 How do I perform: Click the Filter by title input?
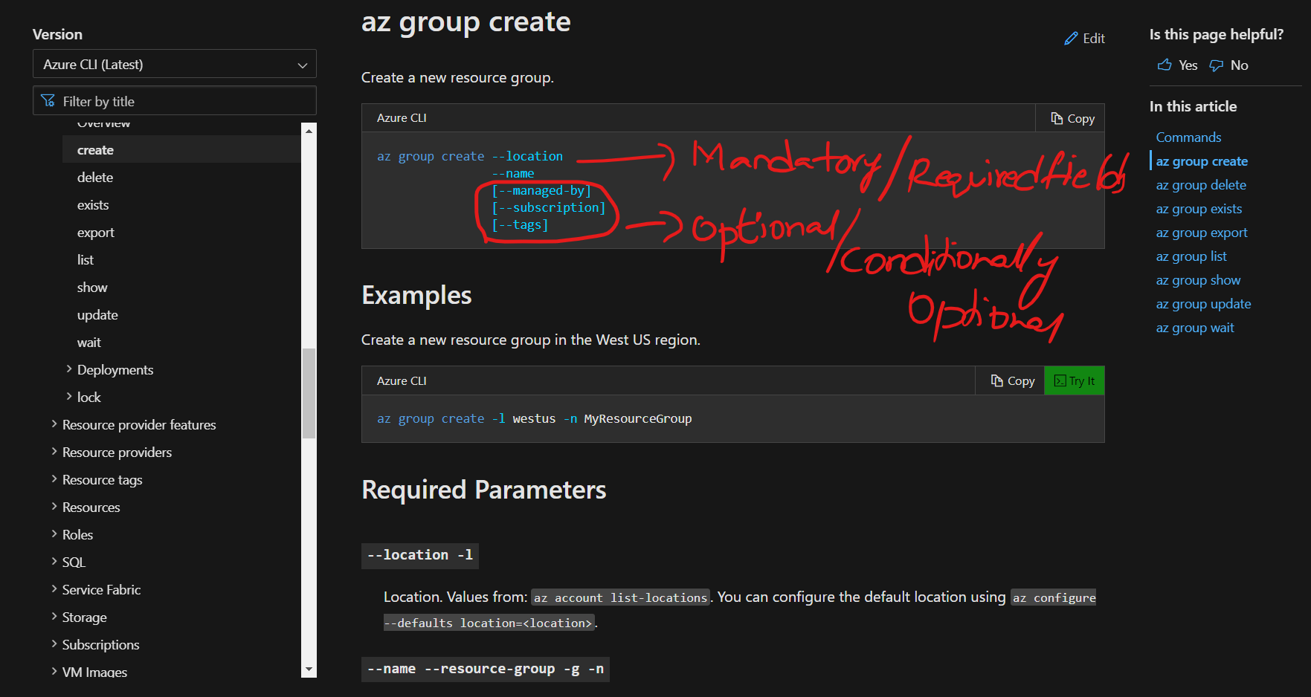[x=175, y=101]
